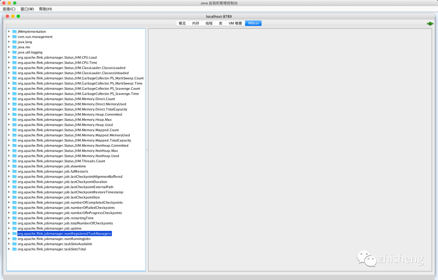Select GarbageCollector.PS_Scavenge.Count row
Screen dimensions: 438x280
pyautogui.click(x=79, y=88)
